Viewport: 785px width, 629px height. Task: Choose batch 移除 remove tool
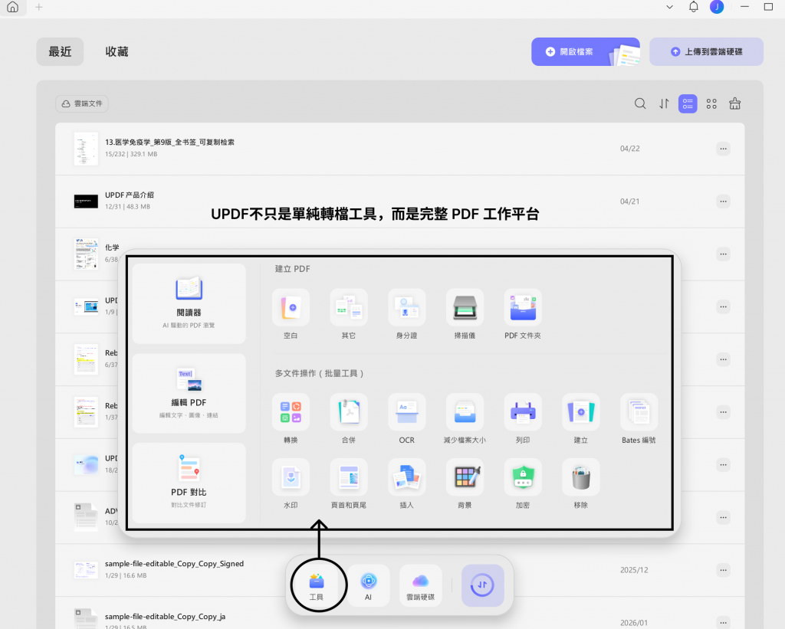[581, 477]
